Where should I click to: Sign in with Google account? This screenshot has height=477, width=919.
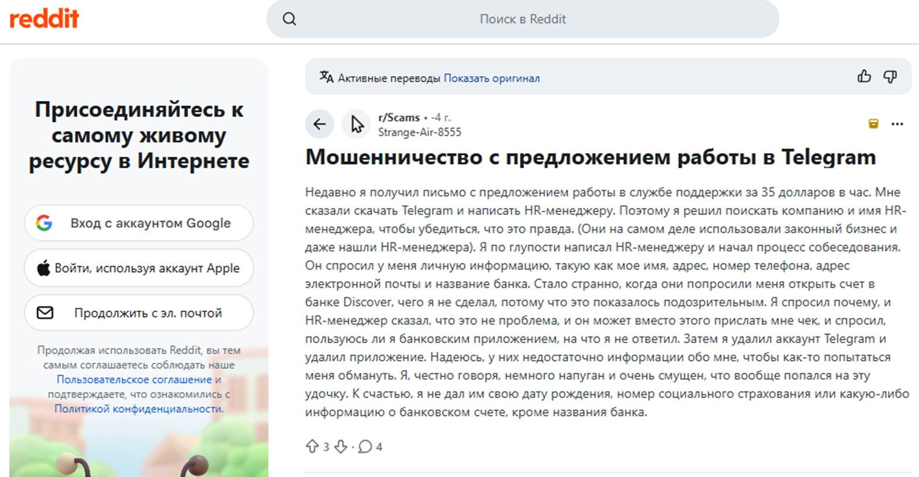coord(139,223)
